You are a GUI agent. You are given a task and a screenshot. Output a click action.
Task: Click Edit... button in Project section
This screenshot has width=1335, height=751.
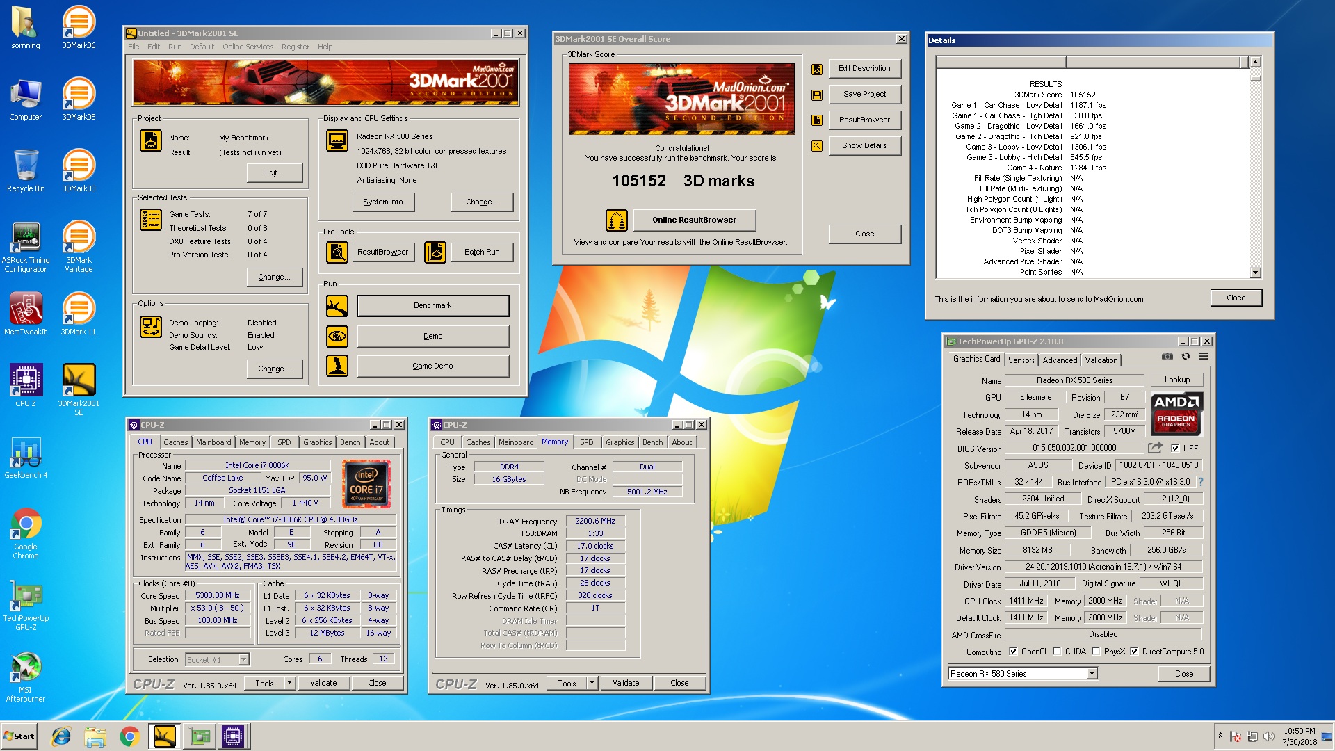tap(275, 173)
